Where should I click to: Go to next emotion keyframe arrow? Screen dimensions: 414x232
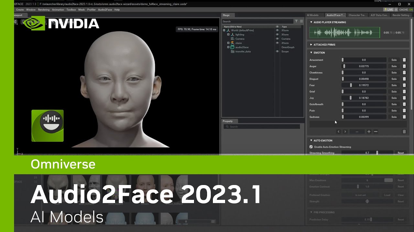(x=345, y=131)
